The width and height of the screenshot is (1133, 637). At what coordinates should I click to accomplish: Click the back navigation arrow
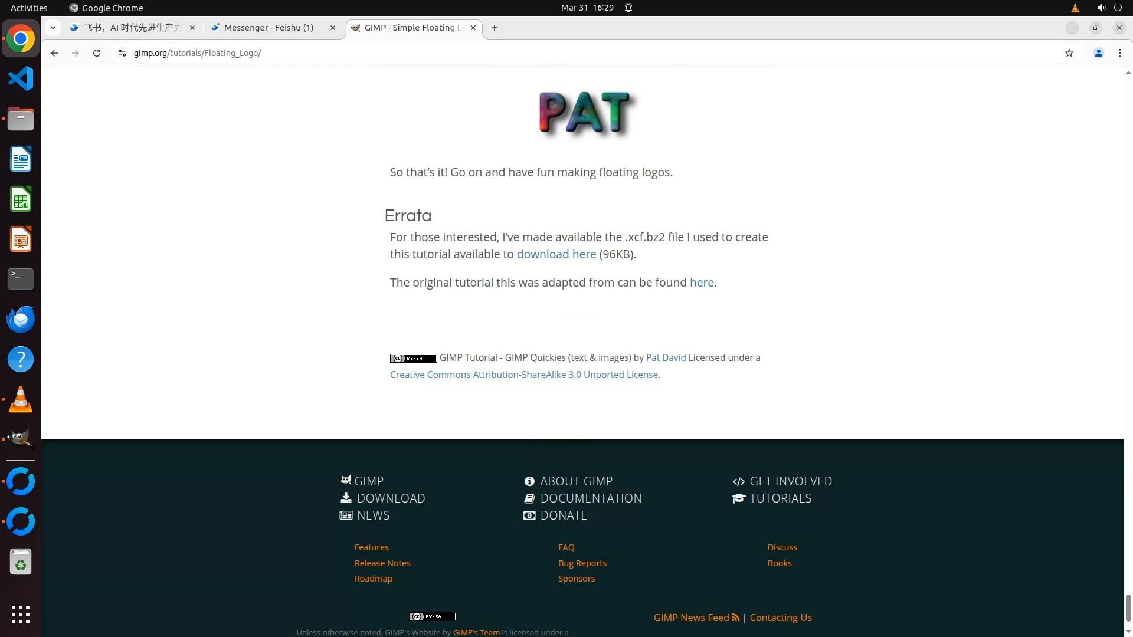[x=54, y=53]
